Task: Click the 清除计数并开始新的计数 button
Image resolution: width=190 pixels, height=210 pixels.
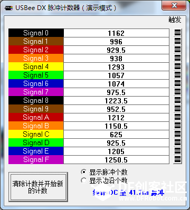Action: pyautogui.click(x=38, y=187)
